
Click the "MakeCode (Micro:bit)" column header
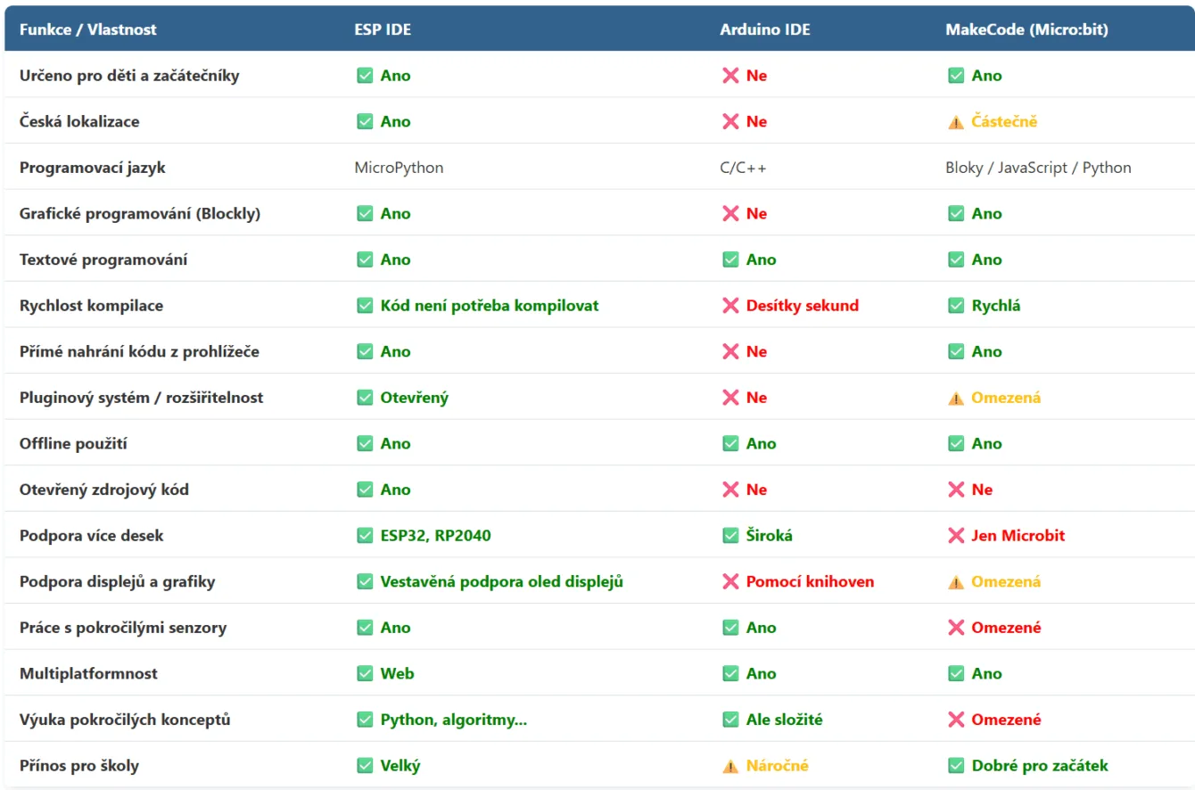(x=1027, y=29)
